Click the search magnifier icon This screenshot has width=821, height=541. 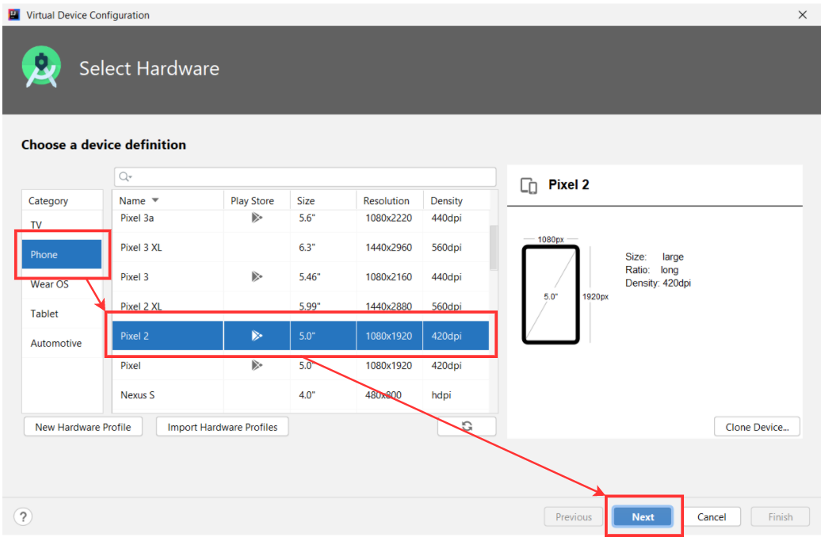[x=124, y=177]
